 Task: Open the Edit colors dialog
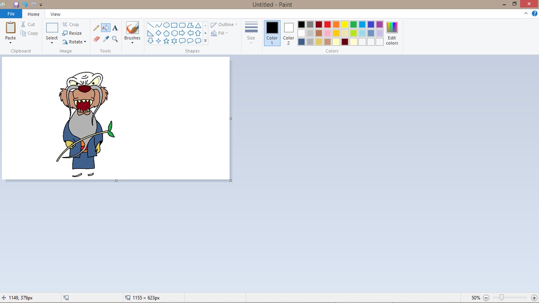point(392,33)
